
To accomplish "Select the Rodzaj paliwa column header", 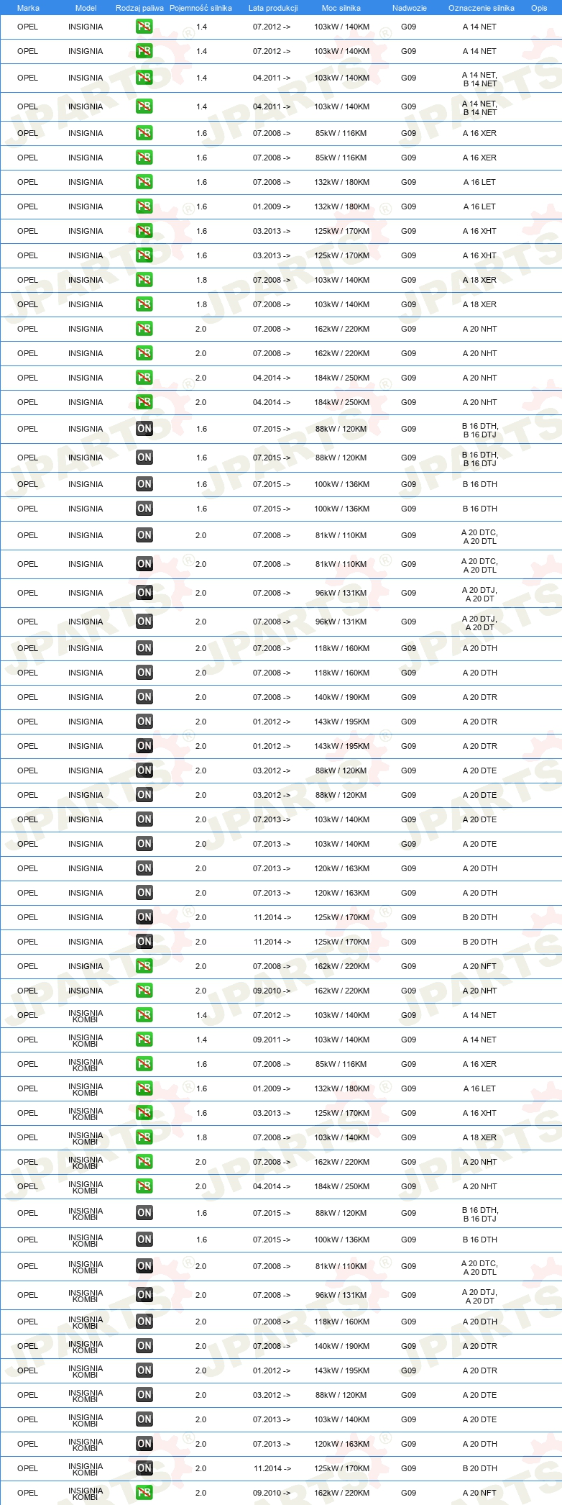I will click(139, 8).
